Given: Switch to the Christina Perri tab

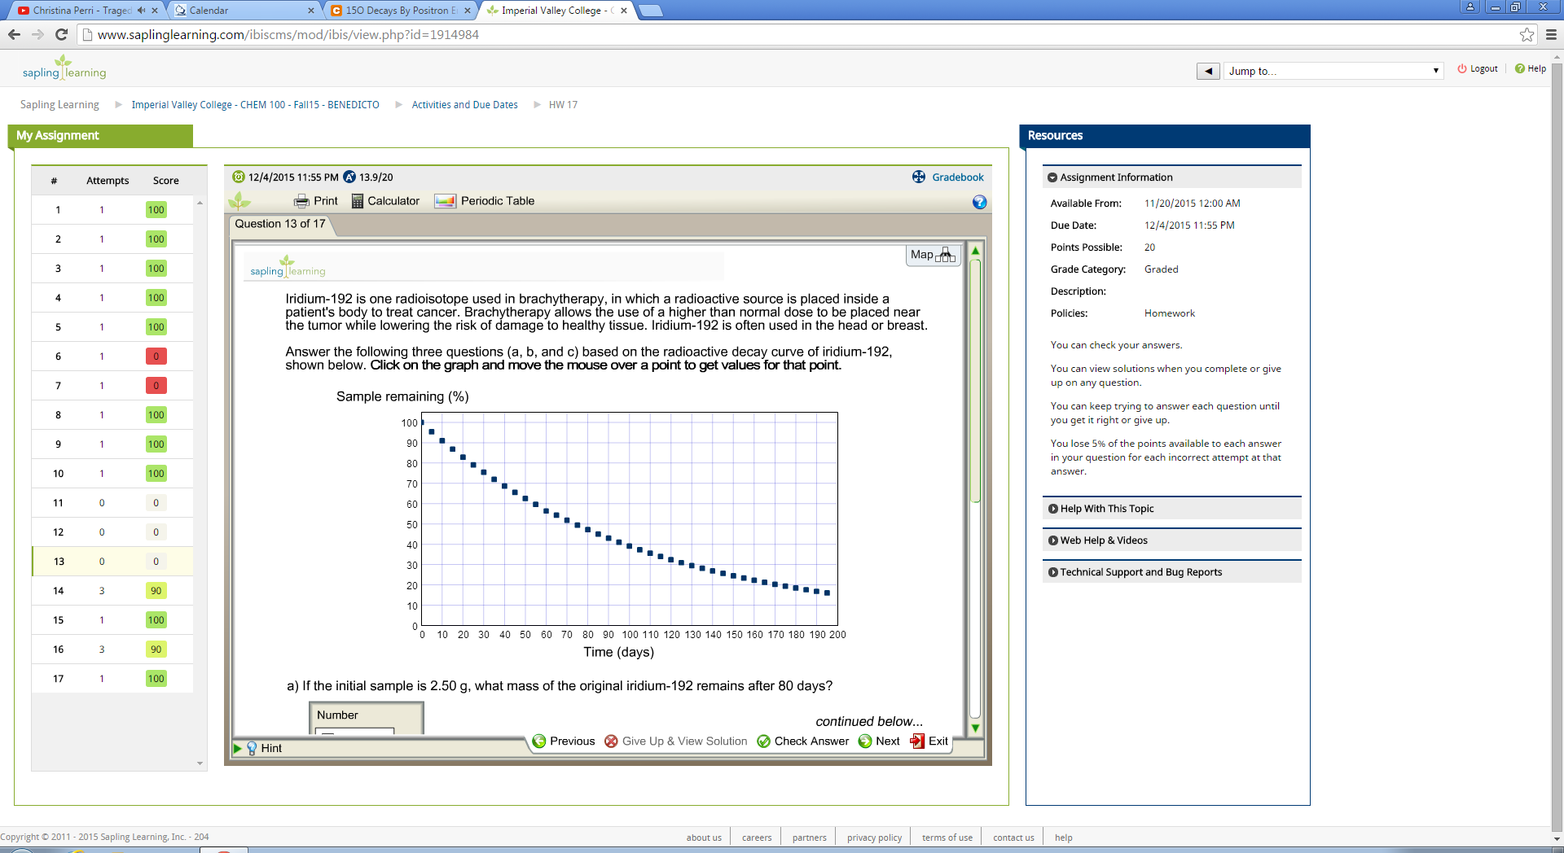Looking at the screenshot, I should (x=81, y=11).
